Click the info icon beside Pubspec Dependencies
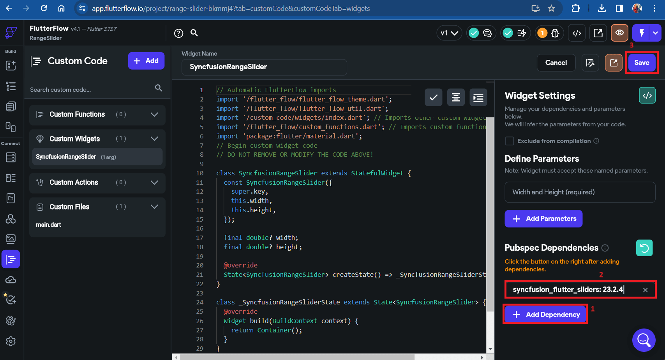Screen dimensions: 665x360 (605, 248)
